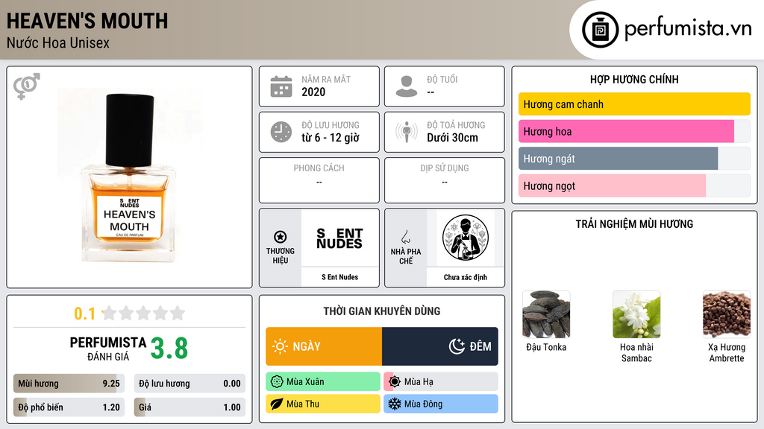The height and width of the screenshot is (429, 764).
Task: Click the star badge icon above Thương hiệu
Action: click(x=281, y=237)
